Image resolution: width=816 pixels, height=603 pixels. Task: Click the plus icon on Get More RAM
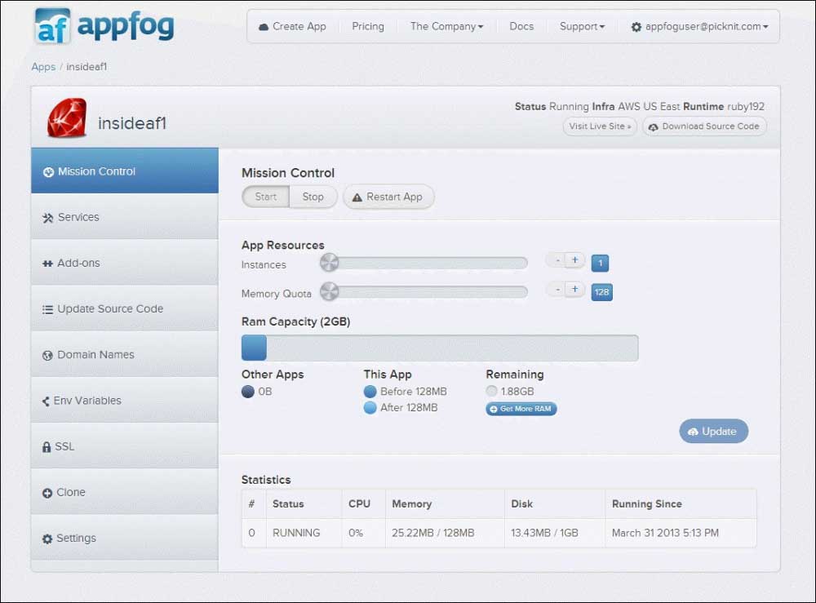(494, 409)
